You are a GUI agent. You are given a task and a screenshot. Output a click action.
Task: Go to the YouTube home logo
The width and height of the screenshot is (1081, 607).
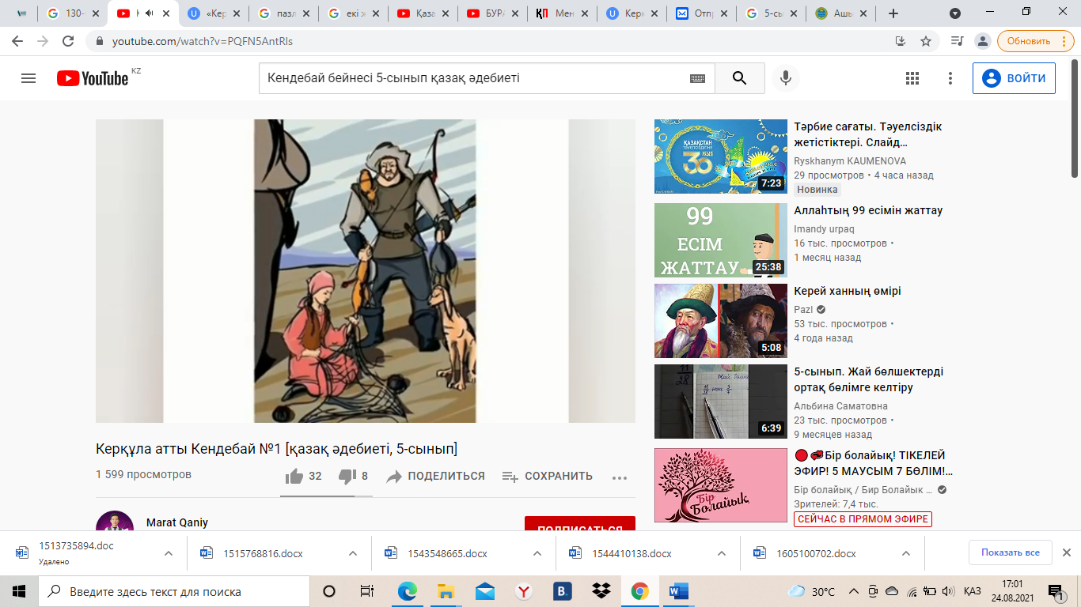93,78
